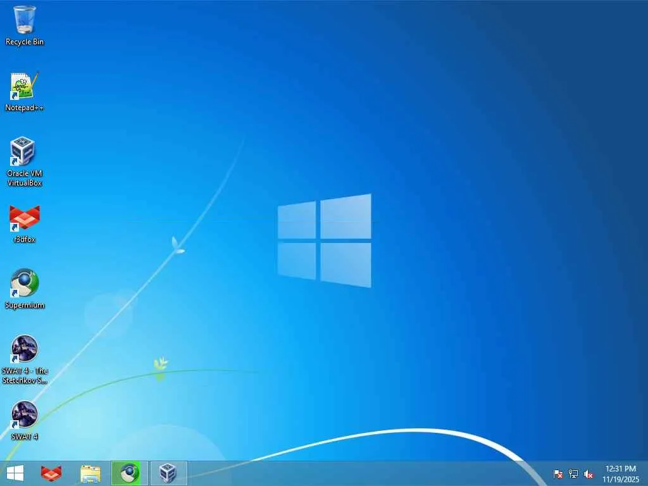Open the Windows Start button

click(15, 473)
